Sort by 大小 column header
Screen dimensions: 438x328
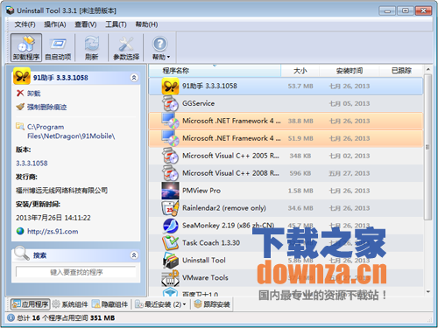[300, 71]
